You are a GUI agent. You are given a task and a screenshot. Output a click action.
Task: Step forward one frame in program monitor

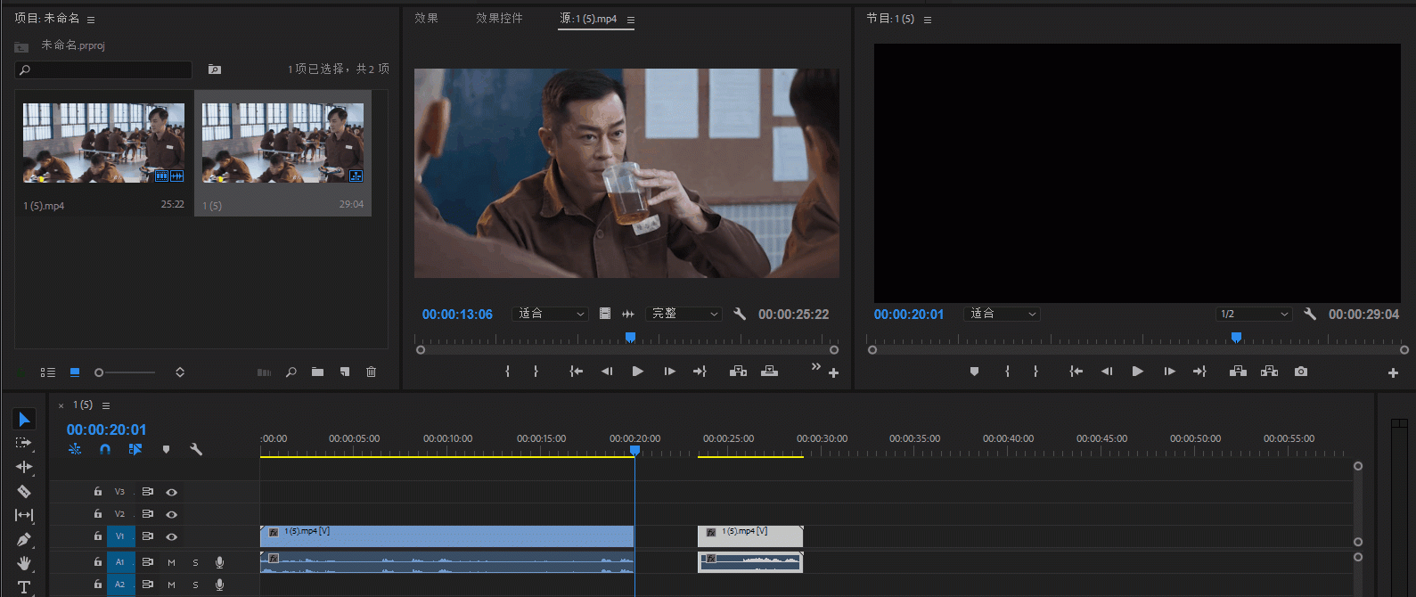pyautogui.click(x=1169, y=372)
